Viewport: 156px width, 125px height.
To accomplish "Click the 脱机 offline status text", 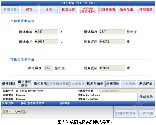I will (x=23, y=103).
